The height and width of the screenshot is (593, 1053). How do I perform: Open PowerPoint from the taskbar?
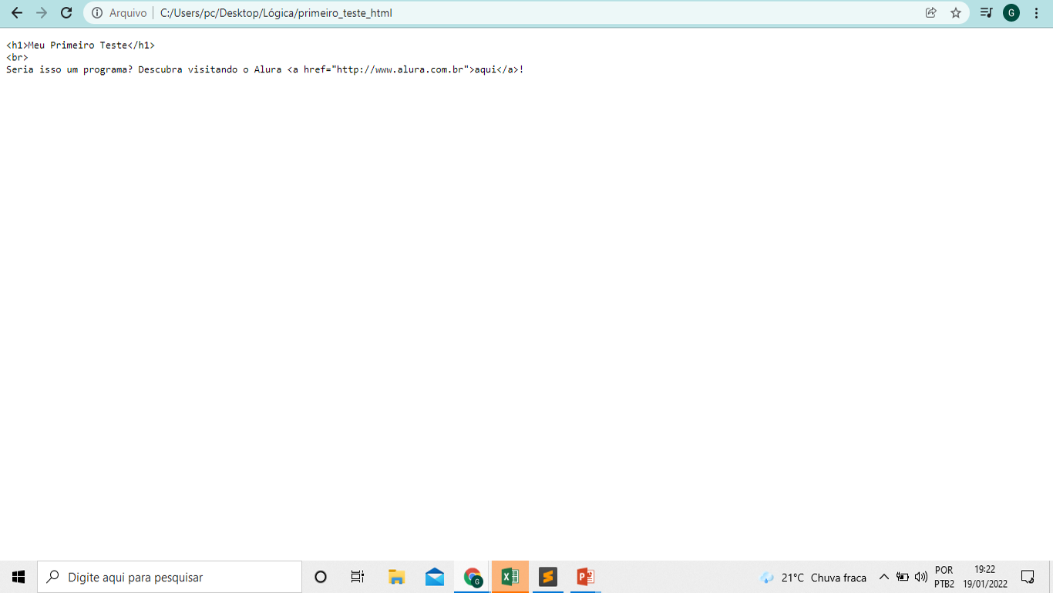click(586, 577)
